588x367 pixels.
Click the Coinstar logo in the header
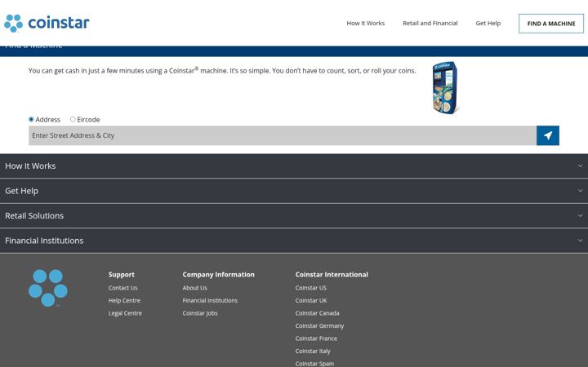click(x=47, y=23)
